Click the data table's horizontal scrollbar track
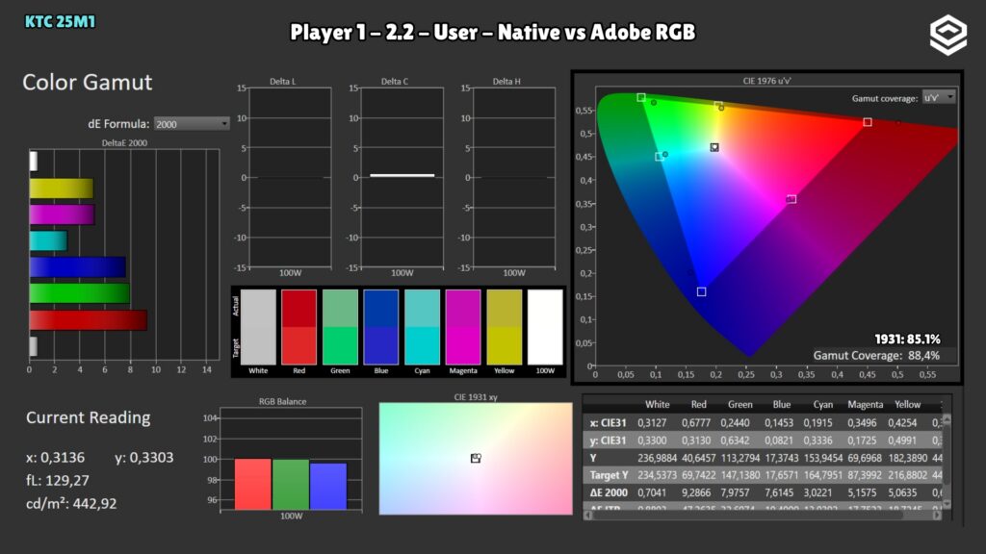The width and height of the screenshot is (986, 554). (x=763, y=516)
